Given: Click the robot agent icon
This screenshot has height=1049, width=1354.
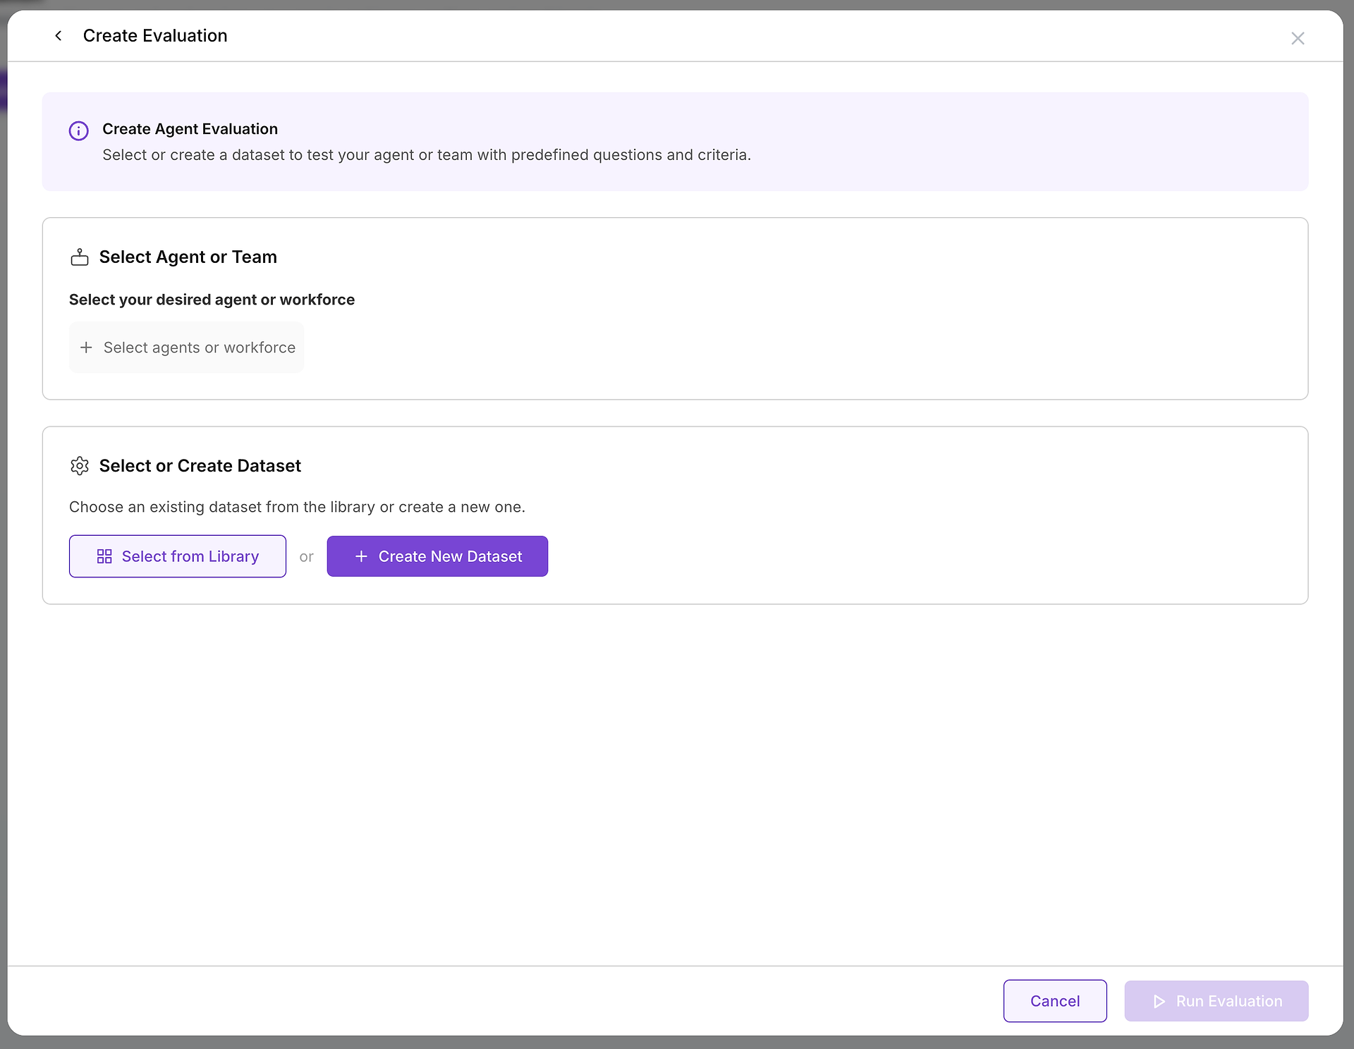Looking at the screenshot, I should pos(80,257).
